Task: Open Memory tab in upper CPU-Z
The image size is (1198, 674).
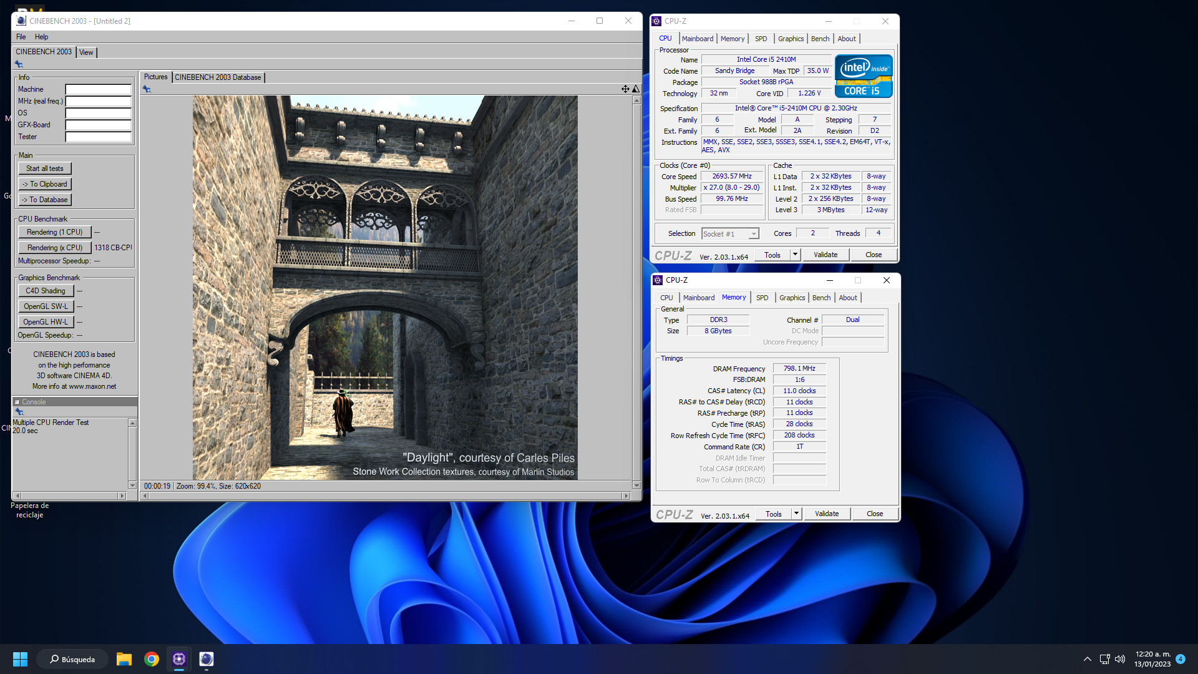Action: (733, 39)
